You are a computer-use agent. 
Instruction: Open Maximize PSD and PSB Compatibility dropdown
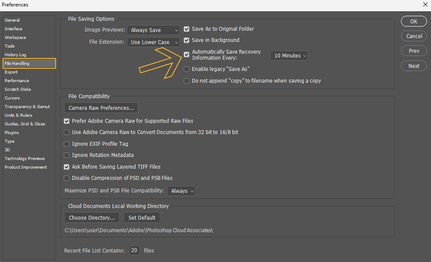[x=182, y=191]
